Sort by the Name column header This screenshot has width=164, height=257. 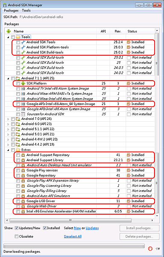[51, 31]
